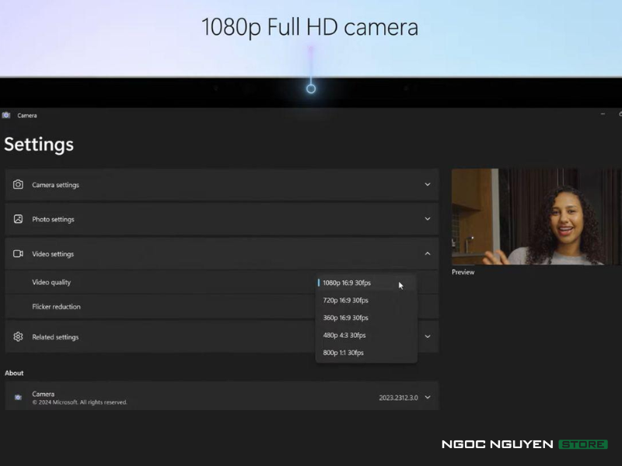This screenshot has width=622, height=466.
Task: Click the picture icon beside Photo settings
Action: click(x=18, y=219)
